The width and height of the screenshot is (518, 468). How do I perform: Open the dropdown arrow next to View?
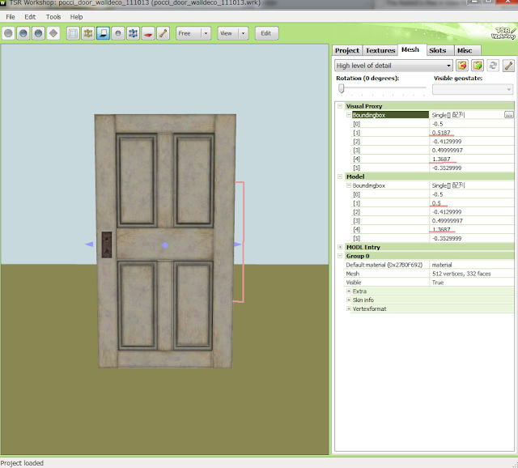tap(244, 33)
